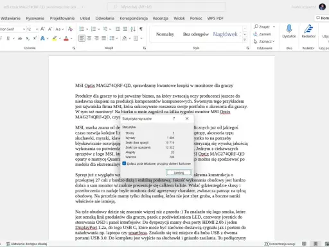
Task: Open the Wstawianie tab
Action: point(10,19)
